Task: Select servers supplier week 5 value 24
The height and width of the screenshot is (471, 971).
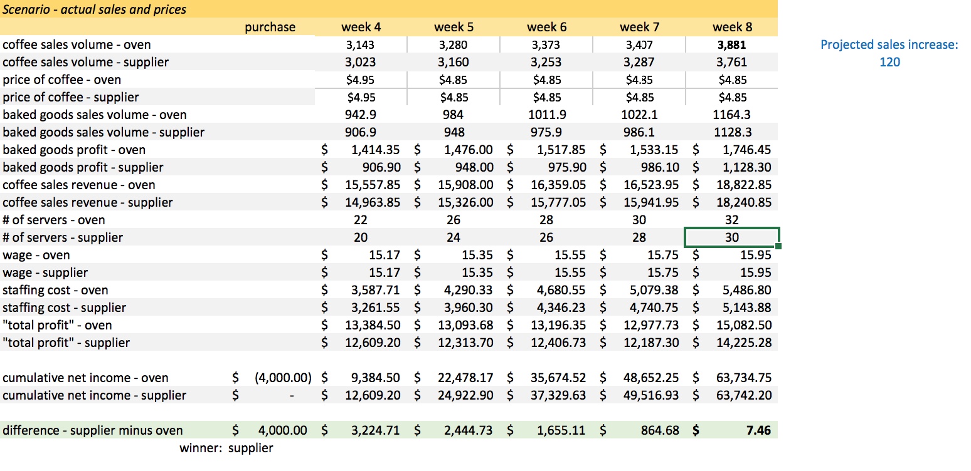Action: coord(454,237)
